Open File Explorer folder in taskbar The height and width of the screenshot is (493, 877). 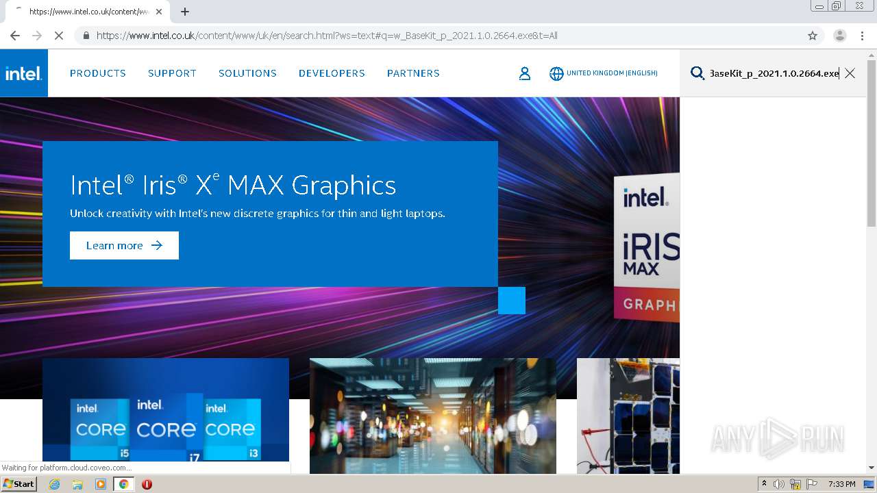(x=77, y=484)
